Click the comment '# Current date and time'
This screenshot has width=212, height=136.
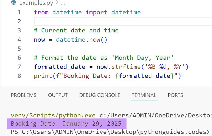pos(76,30)
